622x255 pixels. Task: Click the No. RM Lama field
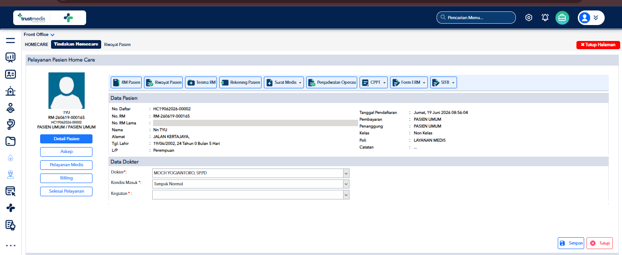255,123
